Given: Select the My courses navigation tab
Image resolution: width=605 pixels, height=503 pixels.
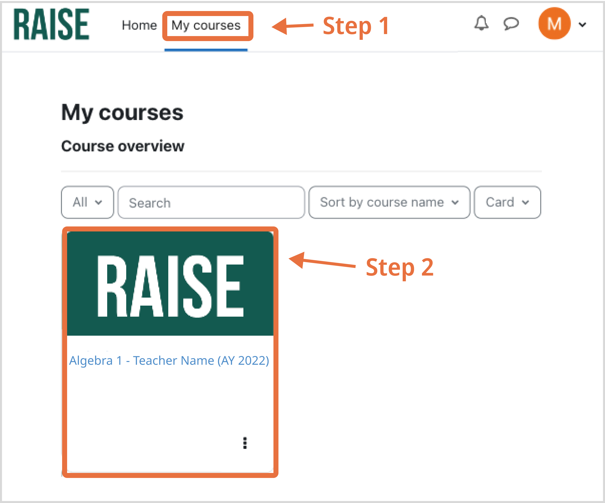Looking at the screenshot, I should [x=206, y=25].
